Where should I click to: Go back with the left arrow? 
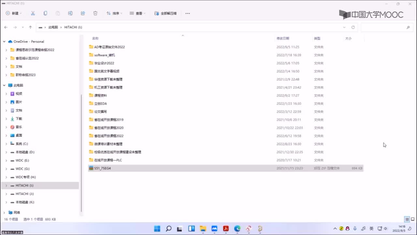point(6,27)
